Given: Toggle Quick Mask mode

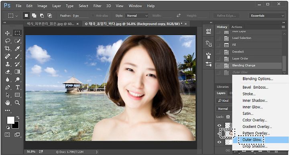Looking at the screenshot, I should click(x=7, y=135).
